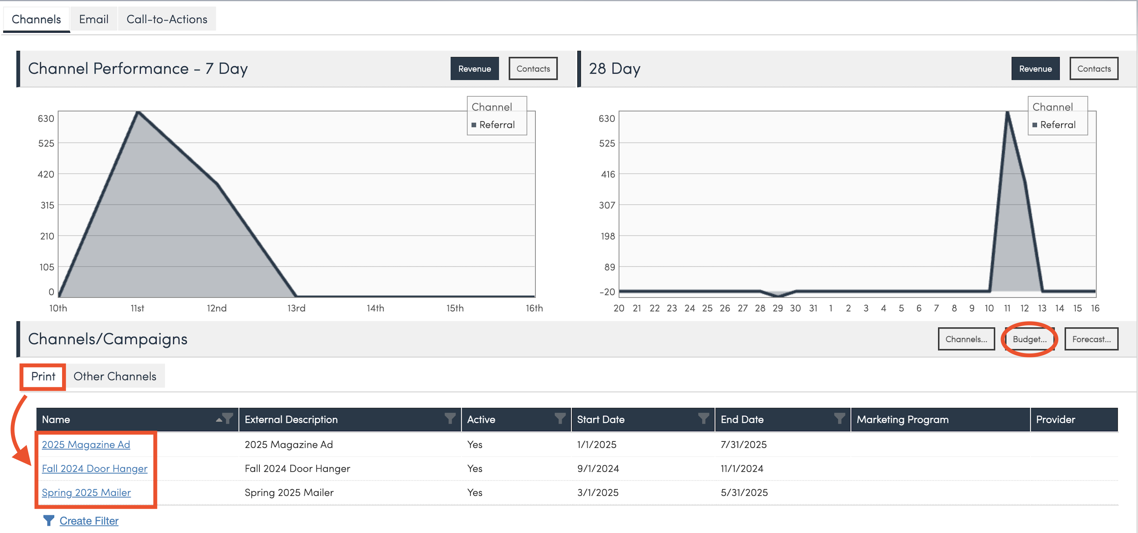Click the Active column filter icon
1138x533 pixels.
click(560, 418)
